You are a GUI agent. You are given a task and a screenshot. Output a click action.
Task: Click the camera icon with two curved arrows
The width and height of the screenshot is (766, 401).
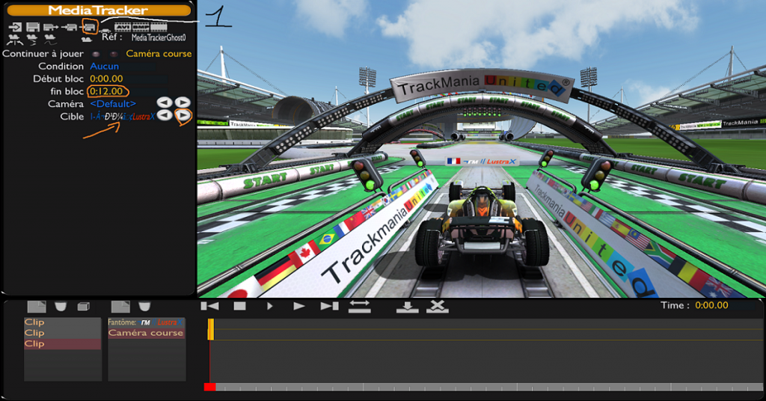coord(15,40)
